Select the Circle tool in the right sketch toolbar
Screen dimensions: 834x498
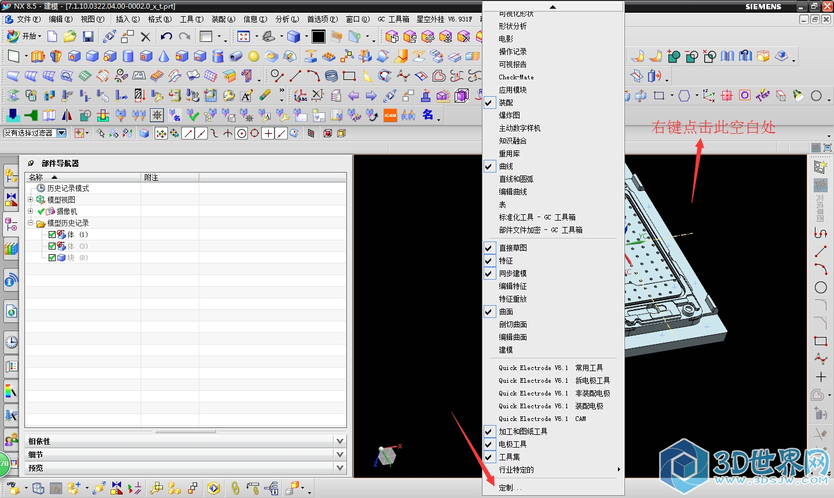click(x=821, y=287)
